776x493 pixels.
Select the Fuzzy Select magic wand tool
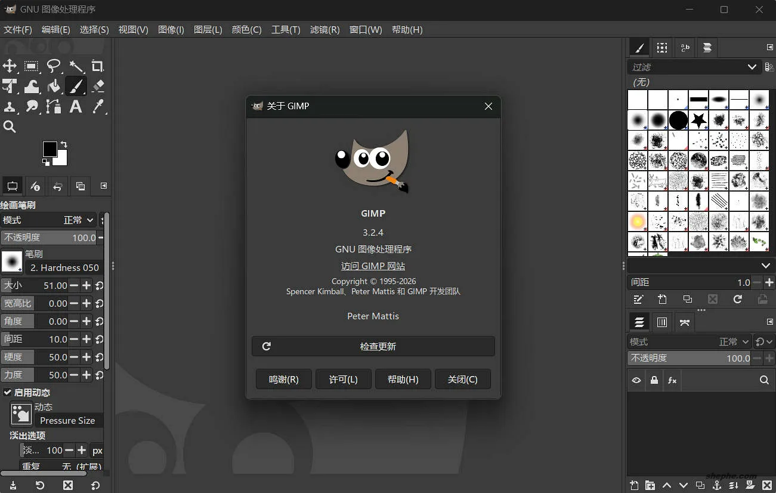(x=76, y=66)
